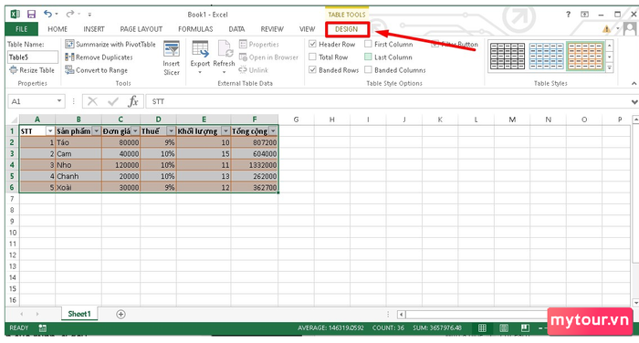Switch to the VIEW tab
The width and height of the screenshot is (639, 343).
[x=307, y=29]
